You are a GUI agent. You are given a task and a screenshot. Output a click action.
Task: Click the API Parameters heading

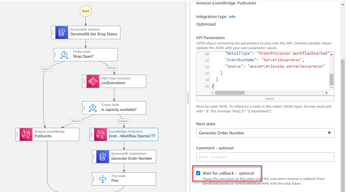[211, 38]
